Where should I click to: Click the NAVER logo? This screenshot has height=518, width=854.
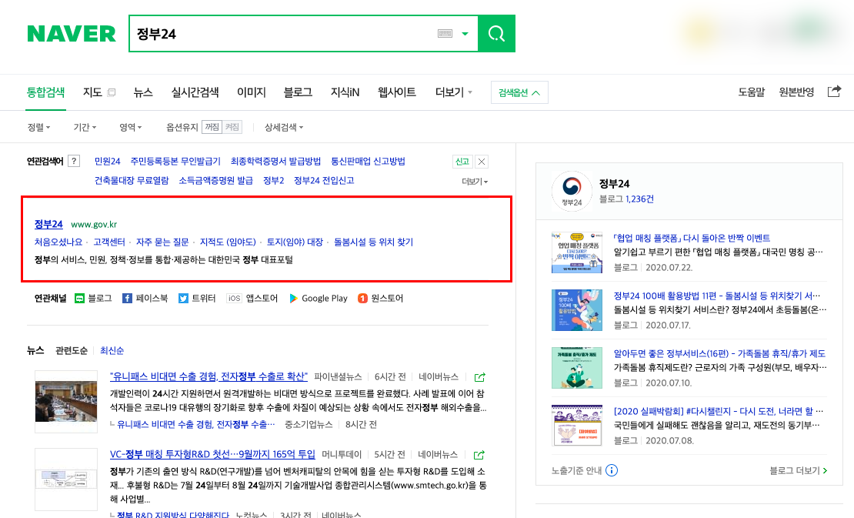tap(72, 34)
